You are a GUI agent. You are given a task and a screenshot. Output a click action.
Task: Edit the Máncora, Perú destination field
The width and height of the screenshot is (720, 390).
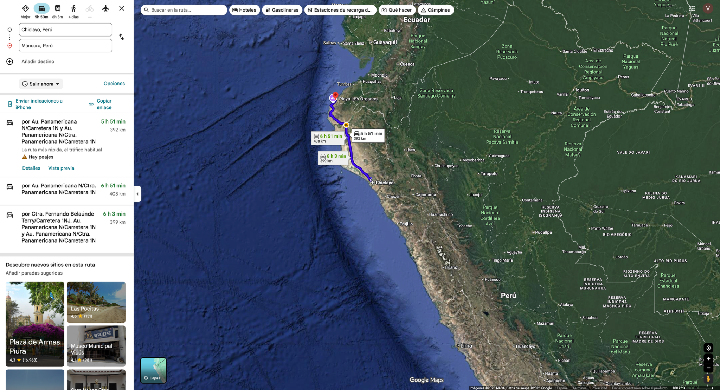click(x=66, y=46)
